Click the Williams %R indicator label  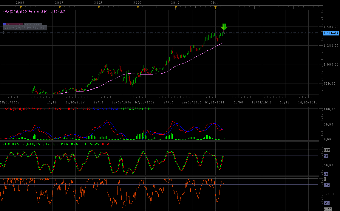[x=25, y=179]
